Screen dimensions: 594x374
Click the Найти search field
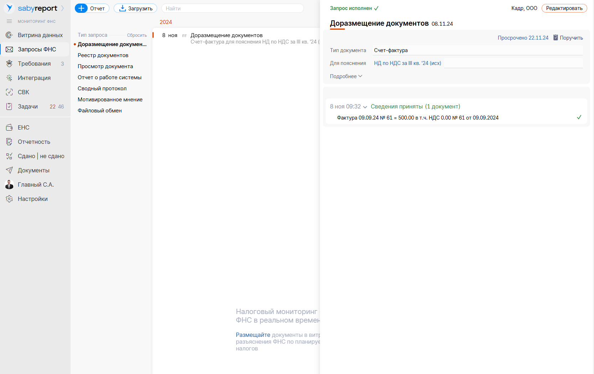[232, 8]
